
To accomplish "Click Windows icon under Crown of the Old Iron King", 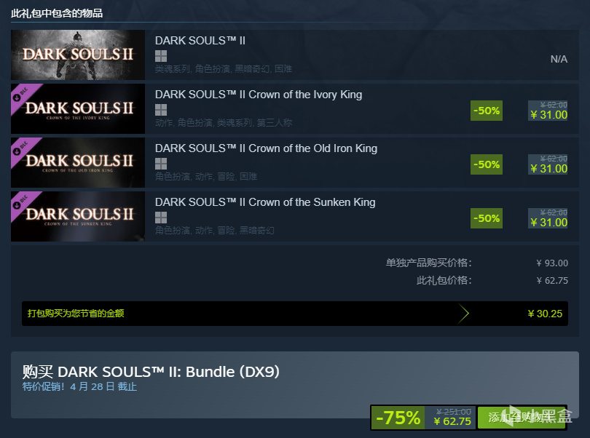I will point(161,164).
